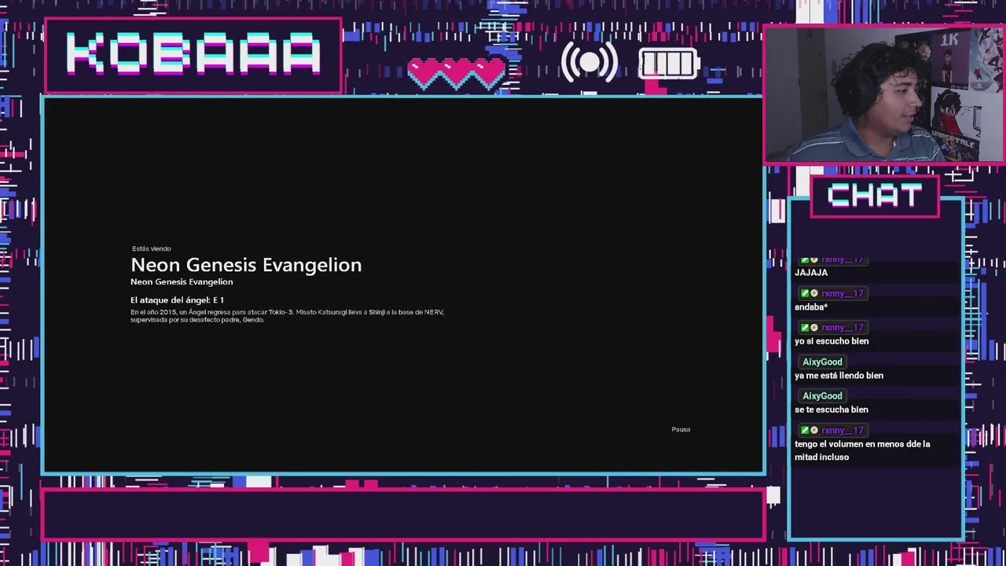The image size is (1006, 566).
Task: Click username rxnny__17 above 'tengo el volumen'
Action: [843, 430]
